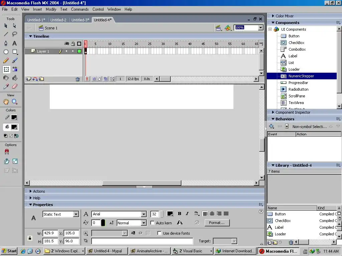
Task: Select the Fill Transform tool
Action: pyautogui.click(x=15, y=69)
